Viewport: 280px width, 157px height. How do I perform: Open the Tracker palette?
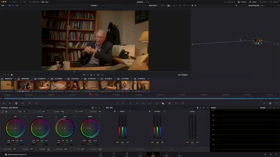point(150,103)
